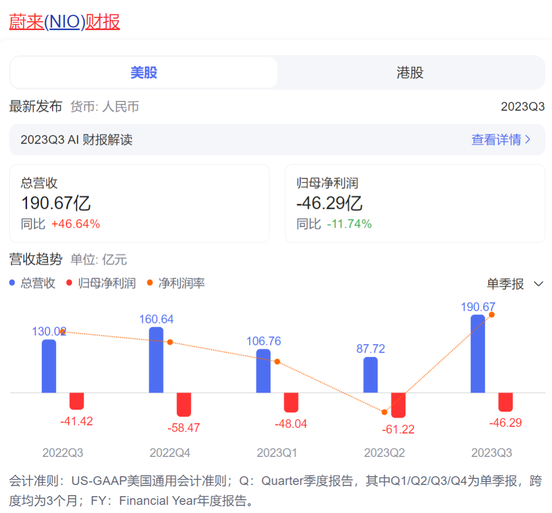Click the blue 2023Q2 revenue bar
This screenshot has height=513, width=552.
pyautogui.click(x=371, y=375)
